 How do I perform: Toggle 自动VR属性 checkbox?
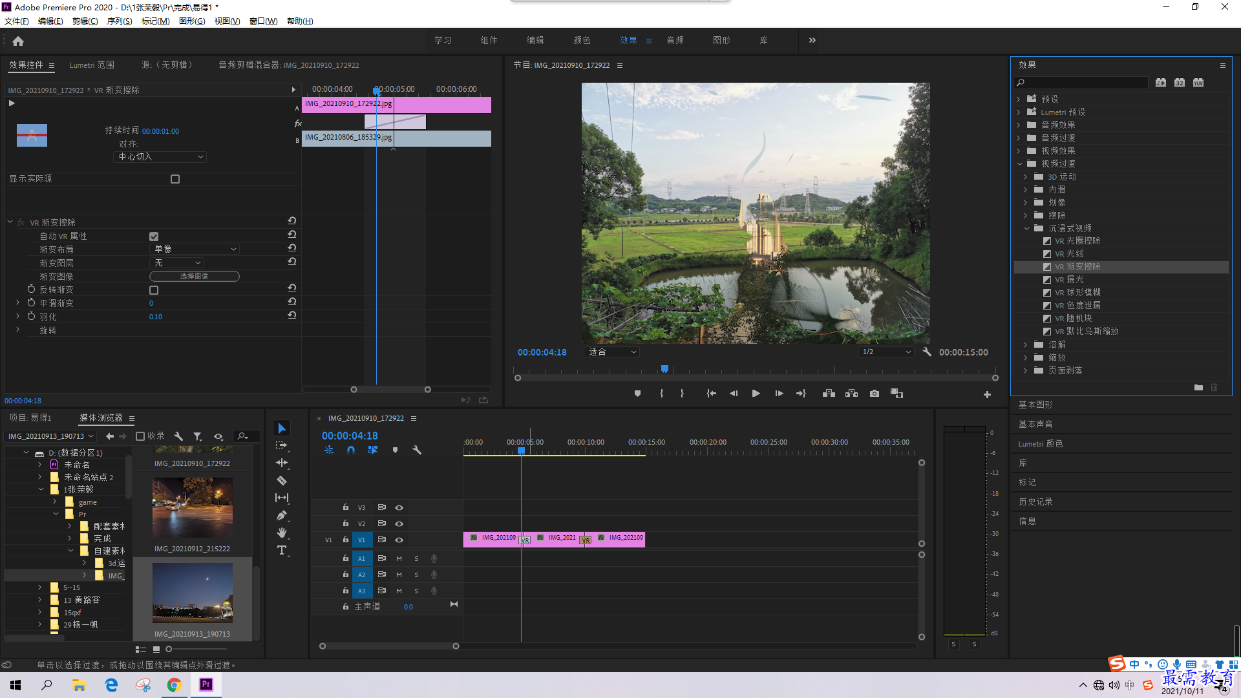(x=154, y=237)
